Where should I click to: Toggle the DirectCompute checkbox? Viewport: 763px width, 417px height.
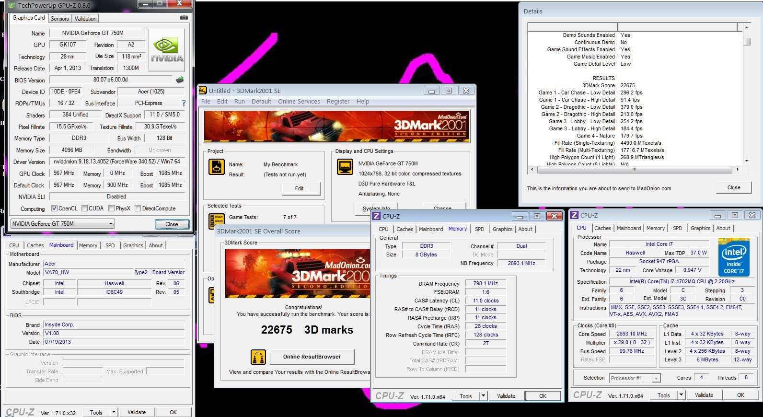[138, 208]
